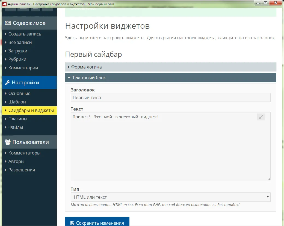Click the Пользователи users icon in sidebar
This screenshot has height=226, width=284.
click(x=7, y=142)
